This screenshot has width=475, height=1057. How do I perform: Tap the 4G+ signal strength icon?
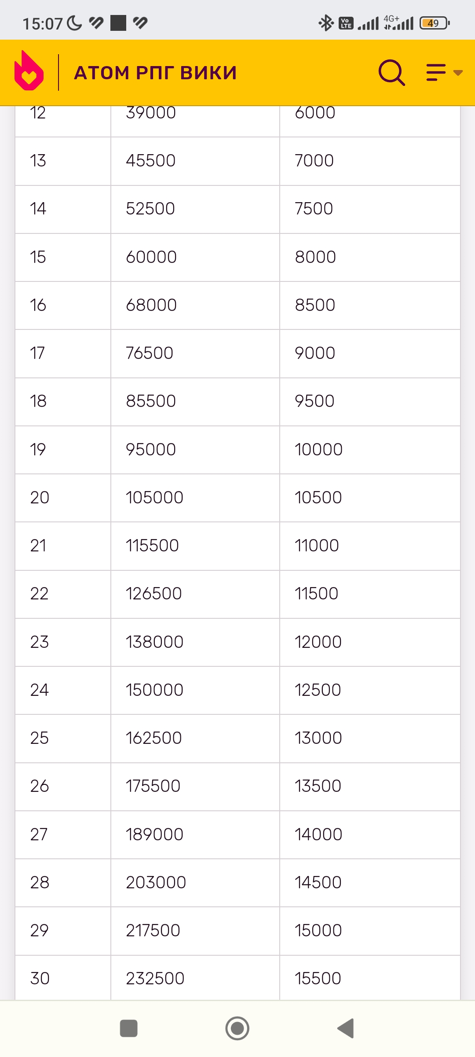point(399,23)
